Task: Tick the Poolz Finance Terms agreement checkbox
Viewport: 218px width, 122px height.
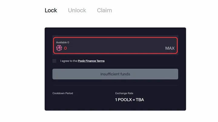Action: pyautogui.click(x=54, y=61)
